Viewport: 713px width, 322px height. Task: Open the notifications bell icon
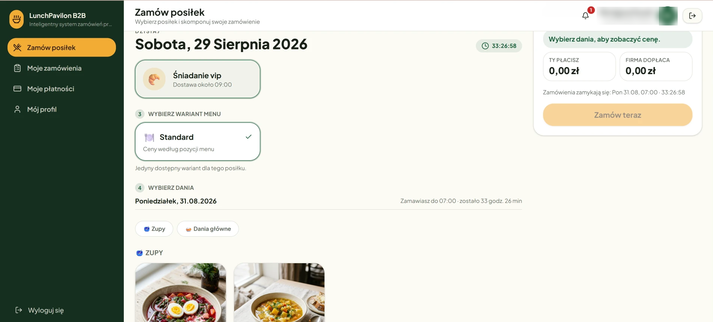[585, 16]
